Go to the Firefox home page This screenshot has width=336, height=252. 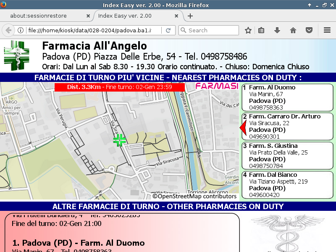pyautogui.click(x=293, y=30)
